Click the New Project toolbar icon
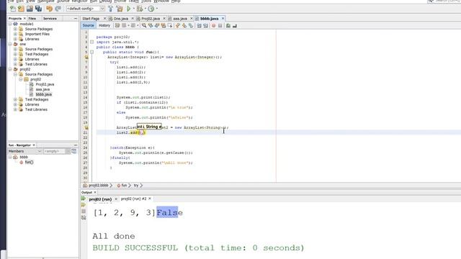Screen dimensions: 461x259 [x=21, y=9]
